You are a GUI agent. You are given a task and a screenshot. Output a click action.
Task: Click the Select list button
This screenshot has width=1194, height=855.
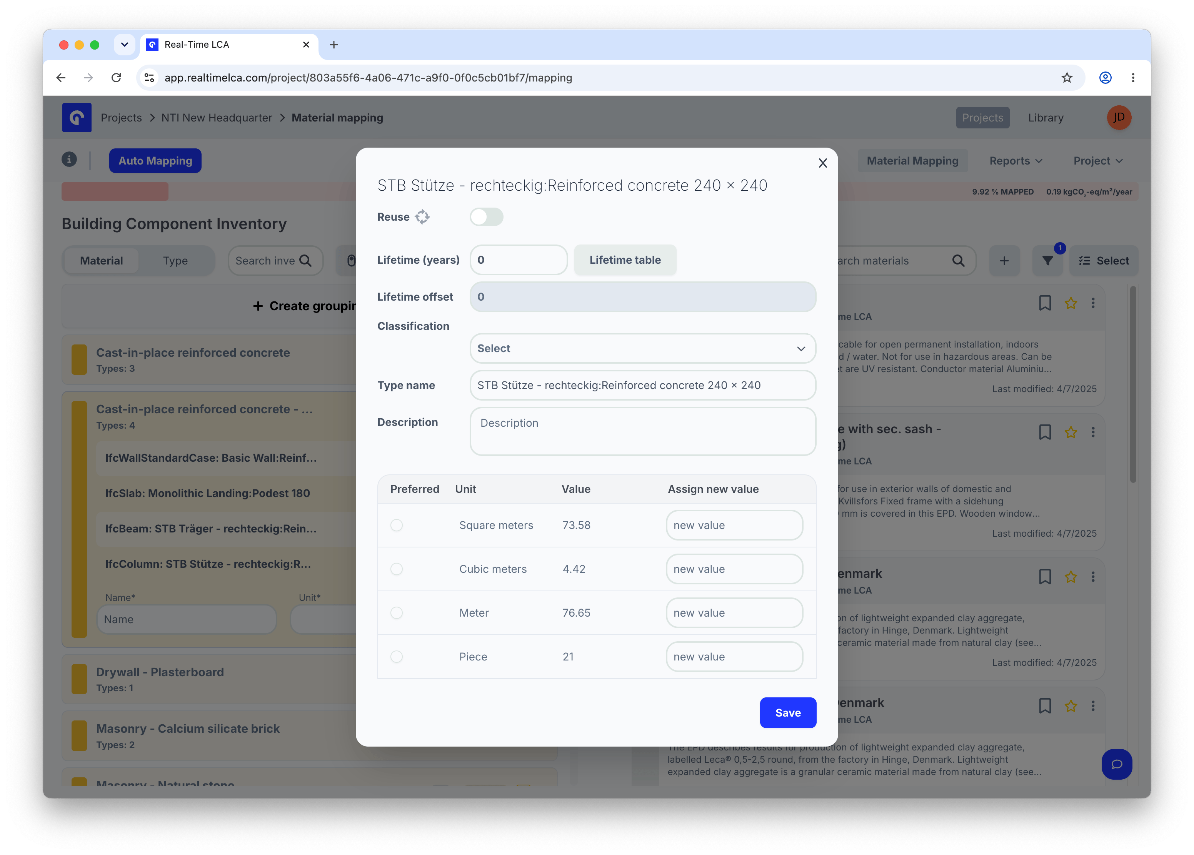pos(1104,261)
